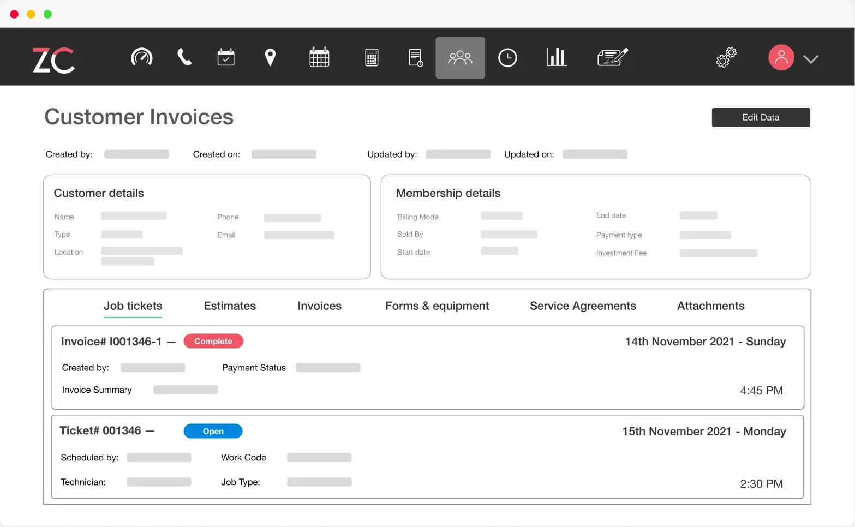
Task: Click the Complete status badge
Action: 213,341
